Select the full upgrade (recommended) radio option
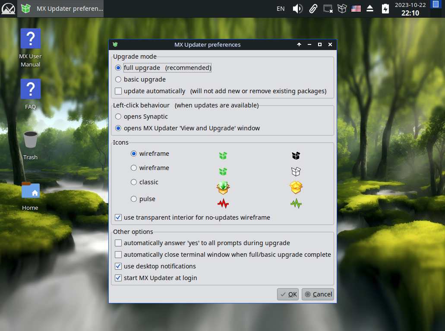This screenshot has height=331, width=445. tap(163, 68)
